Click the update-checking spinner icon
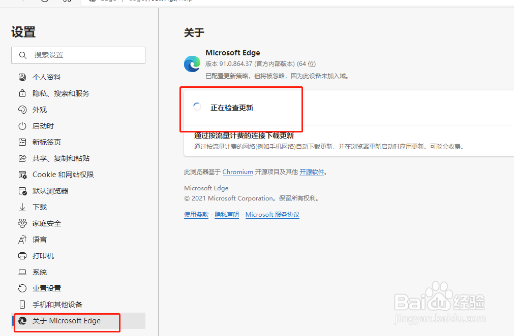This screenshot has height=336, width=514. [197, 107]
